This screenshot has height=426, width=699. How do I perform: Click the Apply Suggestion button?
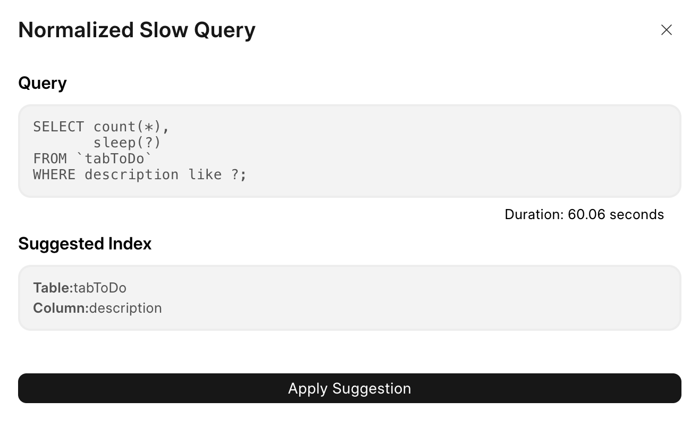click(x=349, y=388)
